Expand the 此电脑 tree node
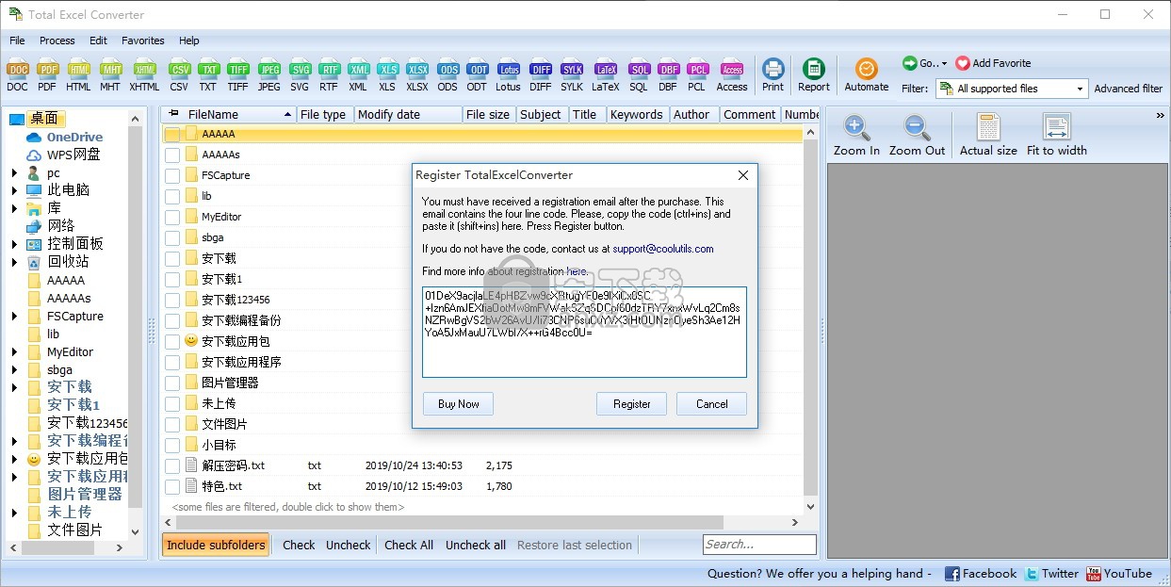This screenshot has height=587, width=1171. [x=14, y=190]
